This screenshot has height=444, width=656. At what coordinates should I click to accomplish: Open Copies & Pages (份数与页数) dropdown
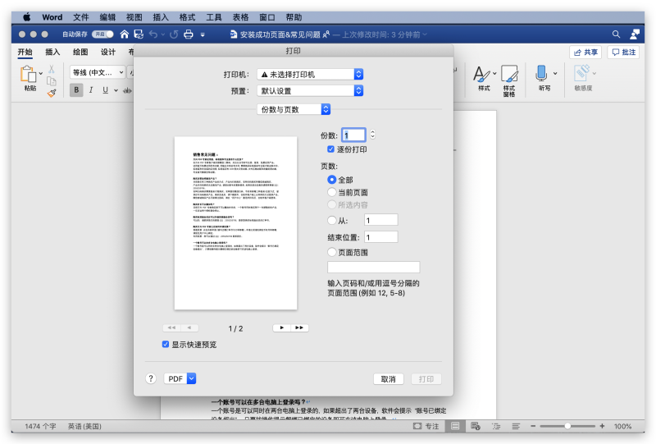(294, 109)
